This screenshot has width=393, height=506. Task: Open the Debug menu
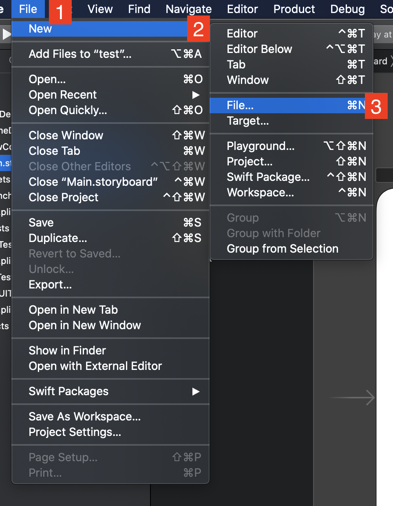coord(347,9)
